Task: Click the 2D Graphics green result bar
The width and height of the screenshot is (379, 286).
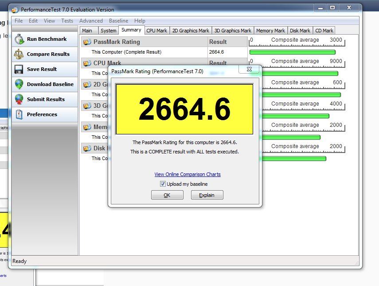Action: pos(301,95)
